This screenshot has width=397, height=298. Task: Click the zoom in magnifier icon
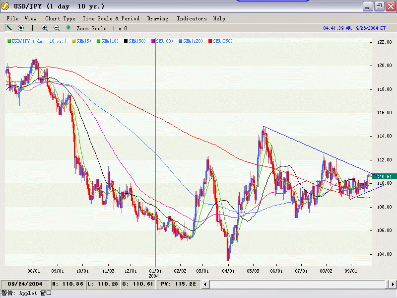[x=45, y=28]
